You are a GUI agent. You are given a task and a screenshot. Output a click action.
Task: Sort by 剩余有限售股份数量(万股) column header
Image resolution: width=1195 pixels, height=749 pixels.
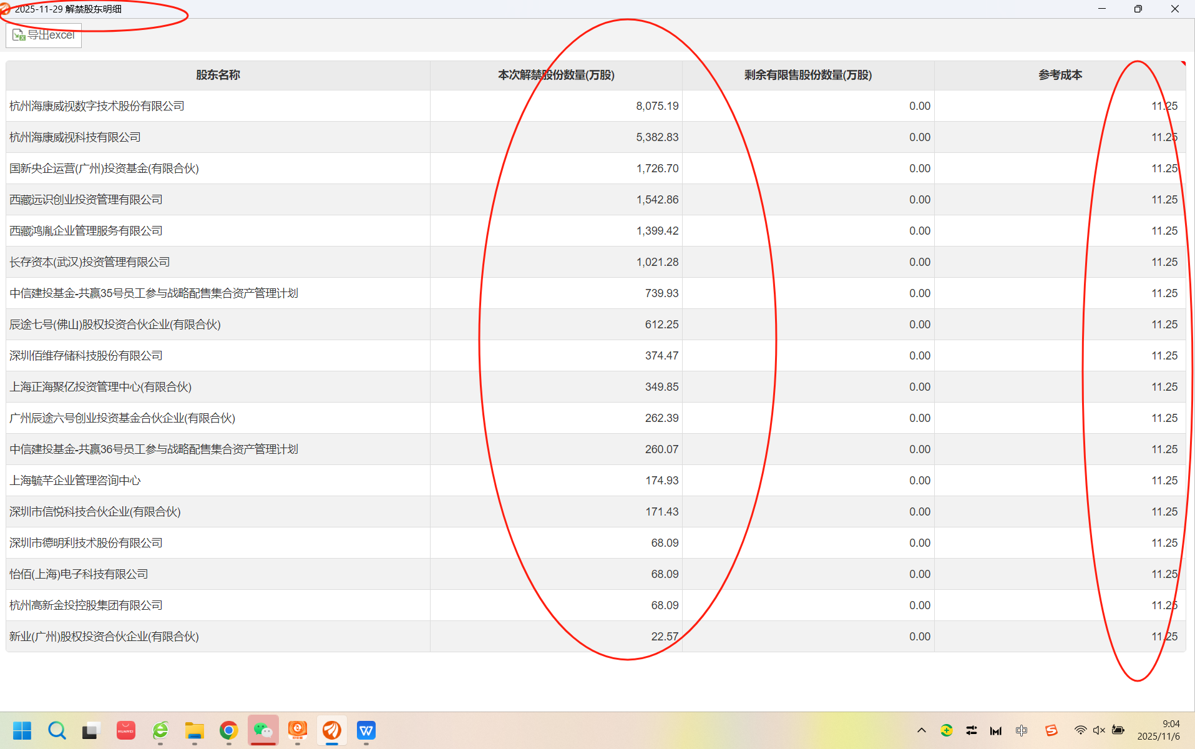tap(808, 75)
